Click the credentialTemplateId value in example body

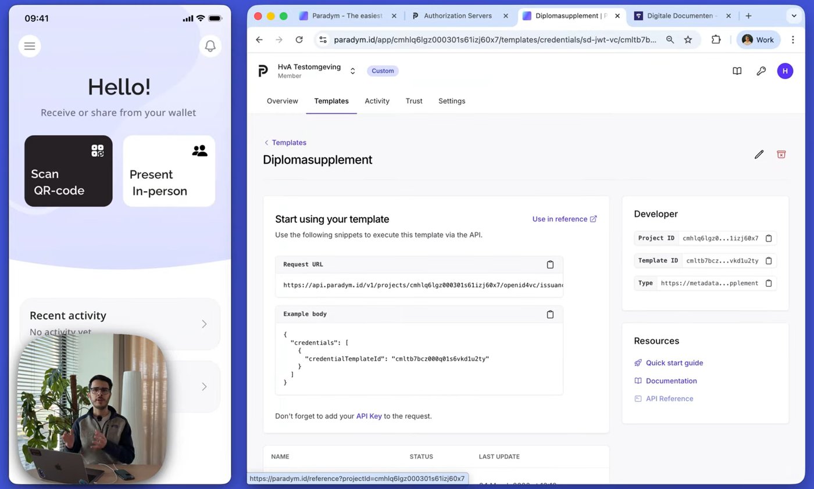click(x=440, y=359)
